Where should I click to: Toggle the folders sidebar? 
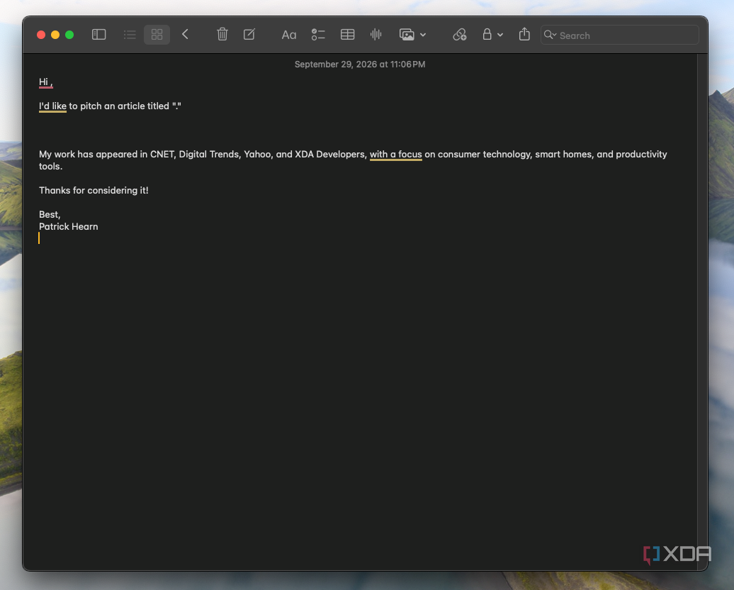pyautogui.click(x=98, y=35)
